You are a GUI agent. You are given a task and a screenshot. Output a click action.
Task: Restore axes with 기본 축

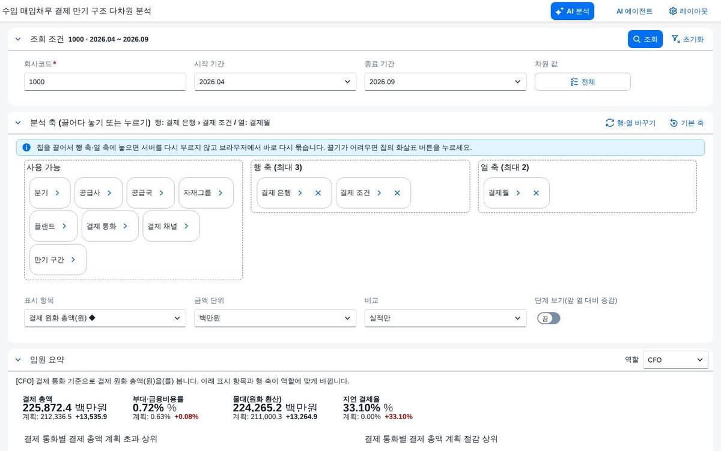coord(686,123)
